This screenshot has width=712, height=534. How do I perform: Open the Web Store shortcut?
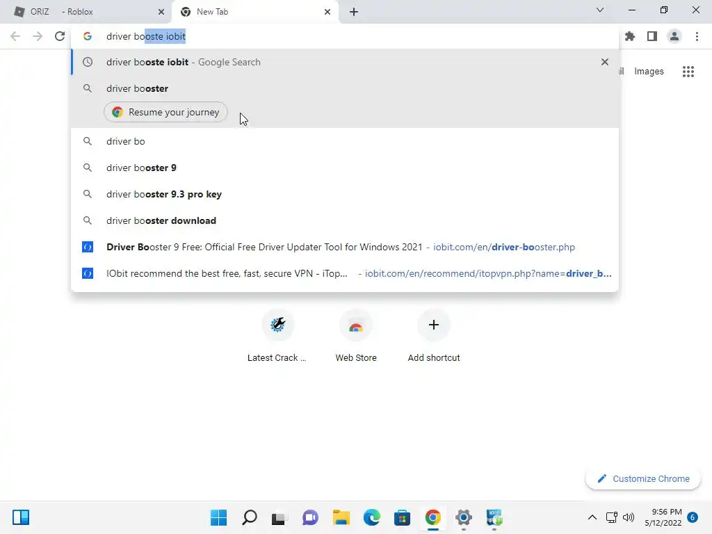click(356, 336)
